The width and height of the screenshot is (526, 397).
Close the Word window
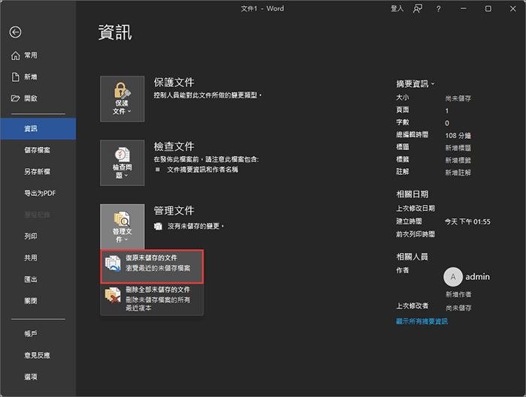513,9
